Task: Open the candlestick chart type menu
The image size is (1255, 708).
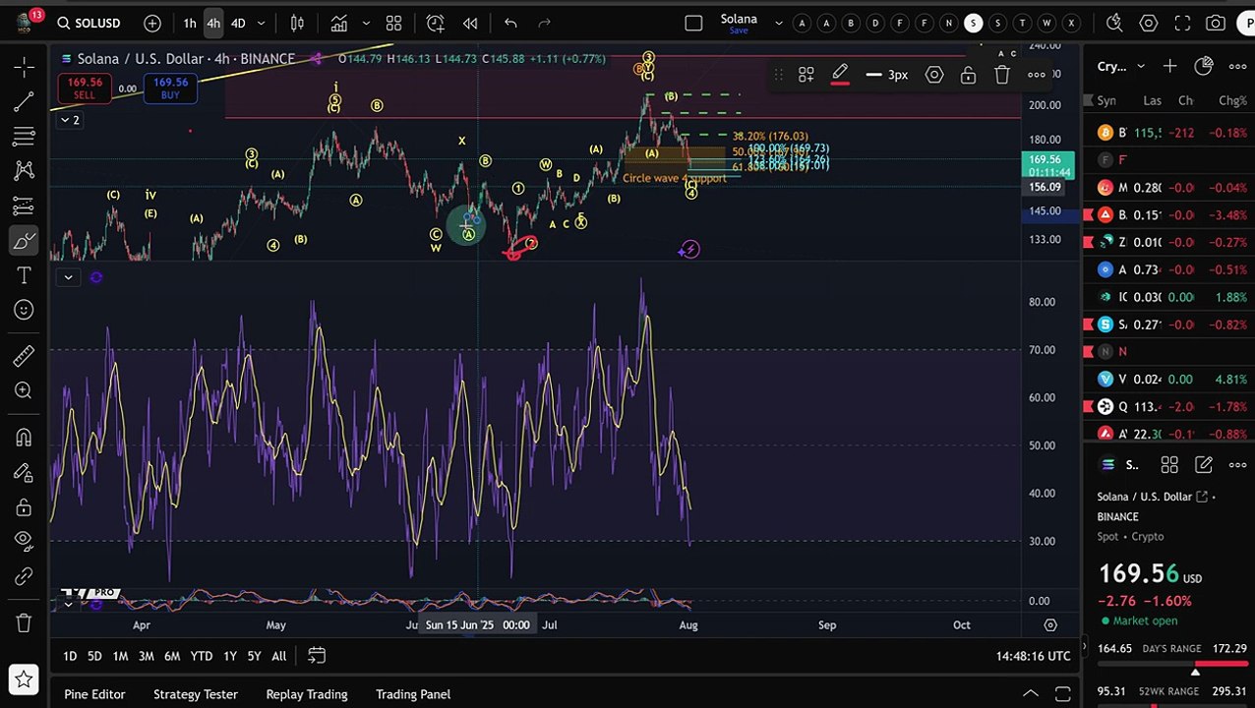Action: pos(297,23)
